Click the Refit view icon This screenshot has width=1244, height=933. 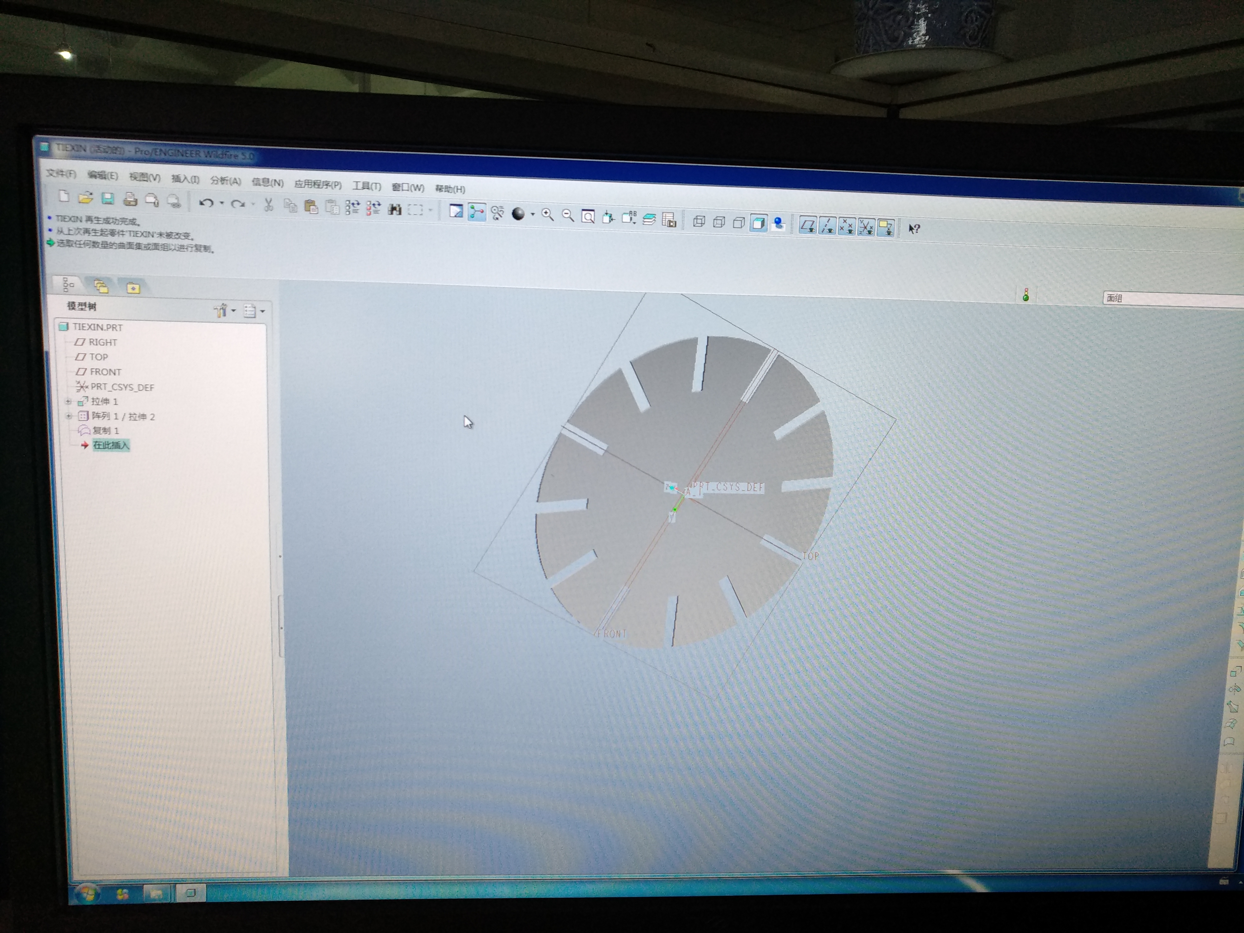588,216
